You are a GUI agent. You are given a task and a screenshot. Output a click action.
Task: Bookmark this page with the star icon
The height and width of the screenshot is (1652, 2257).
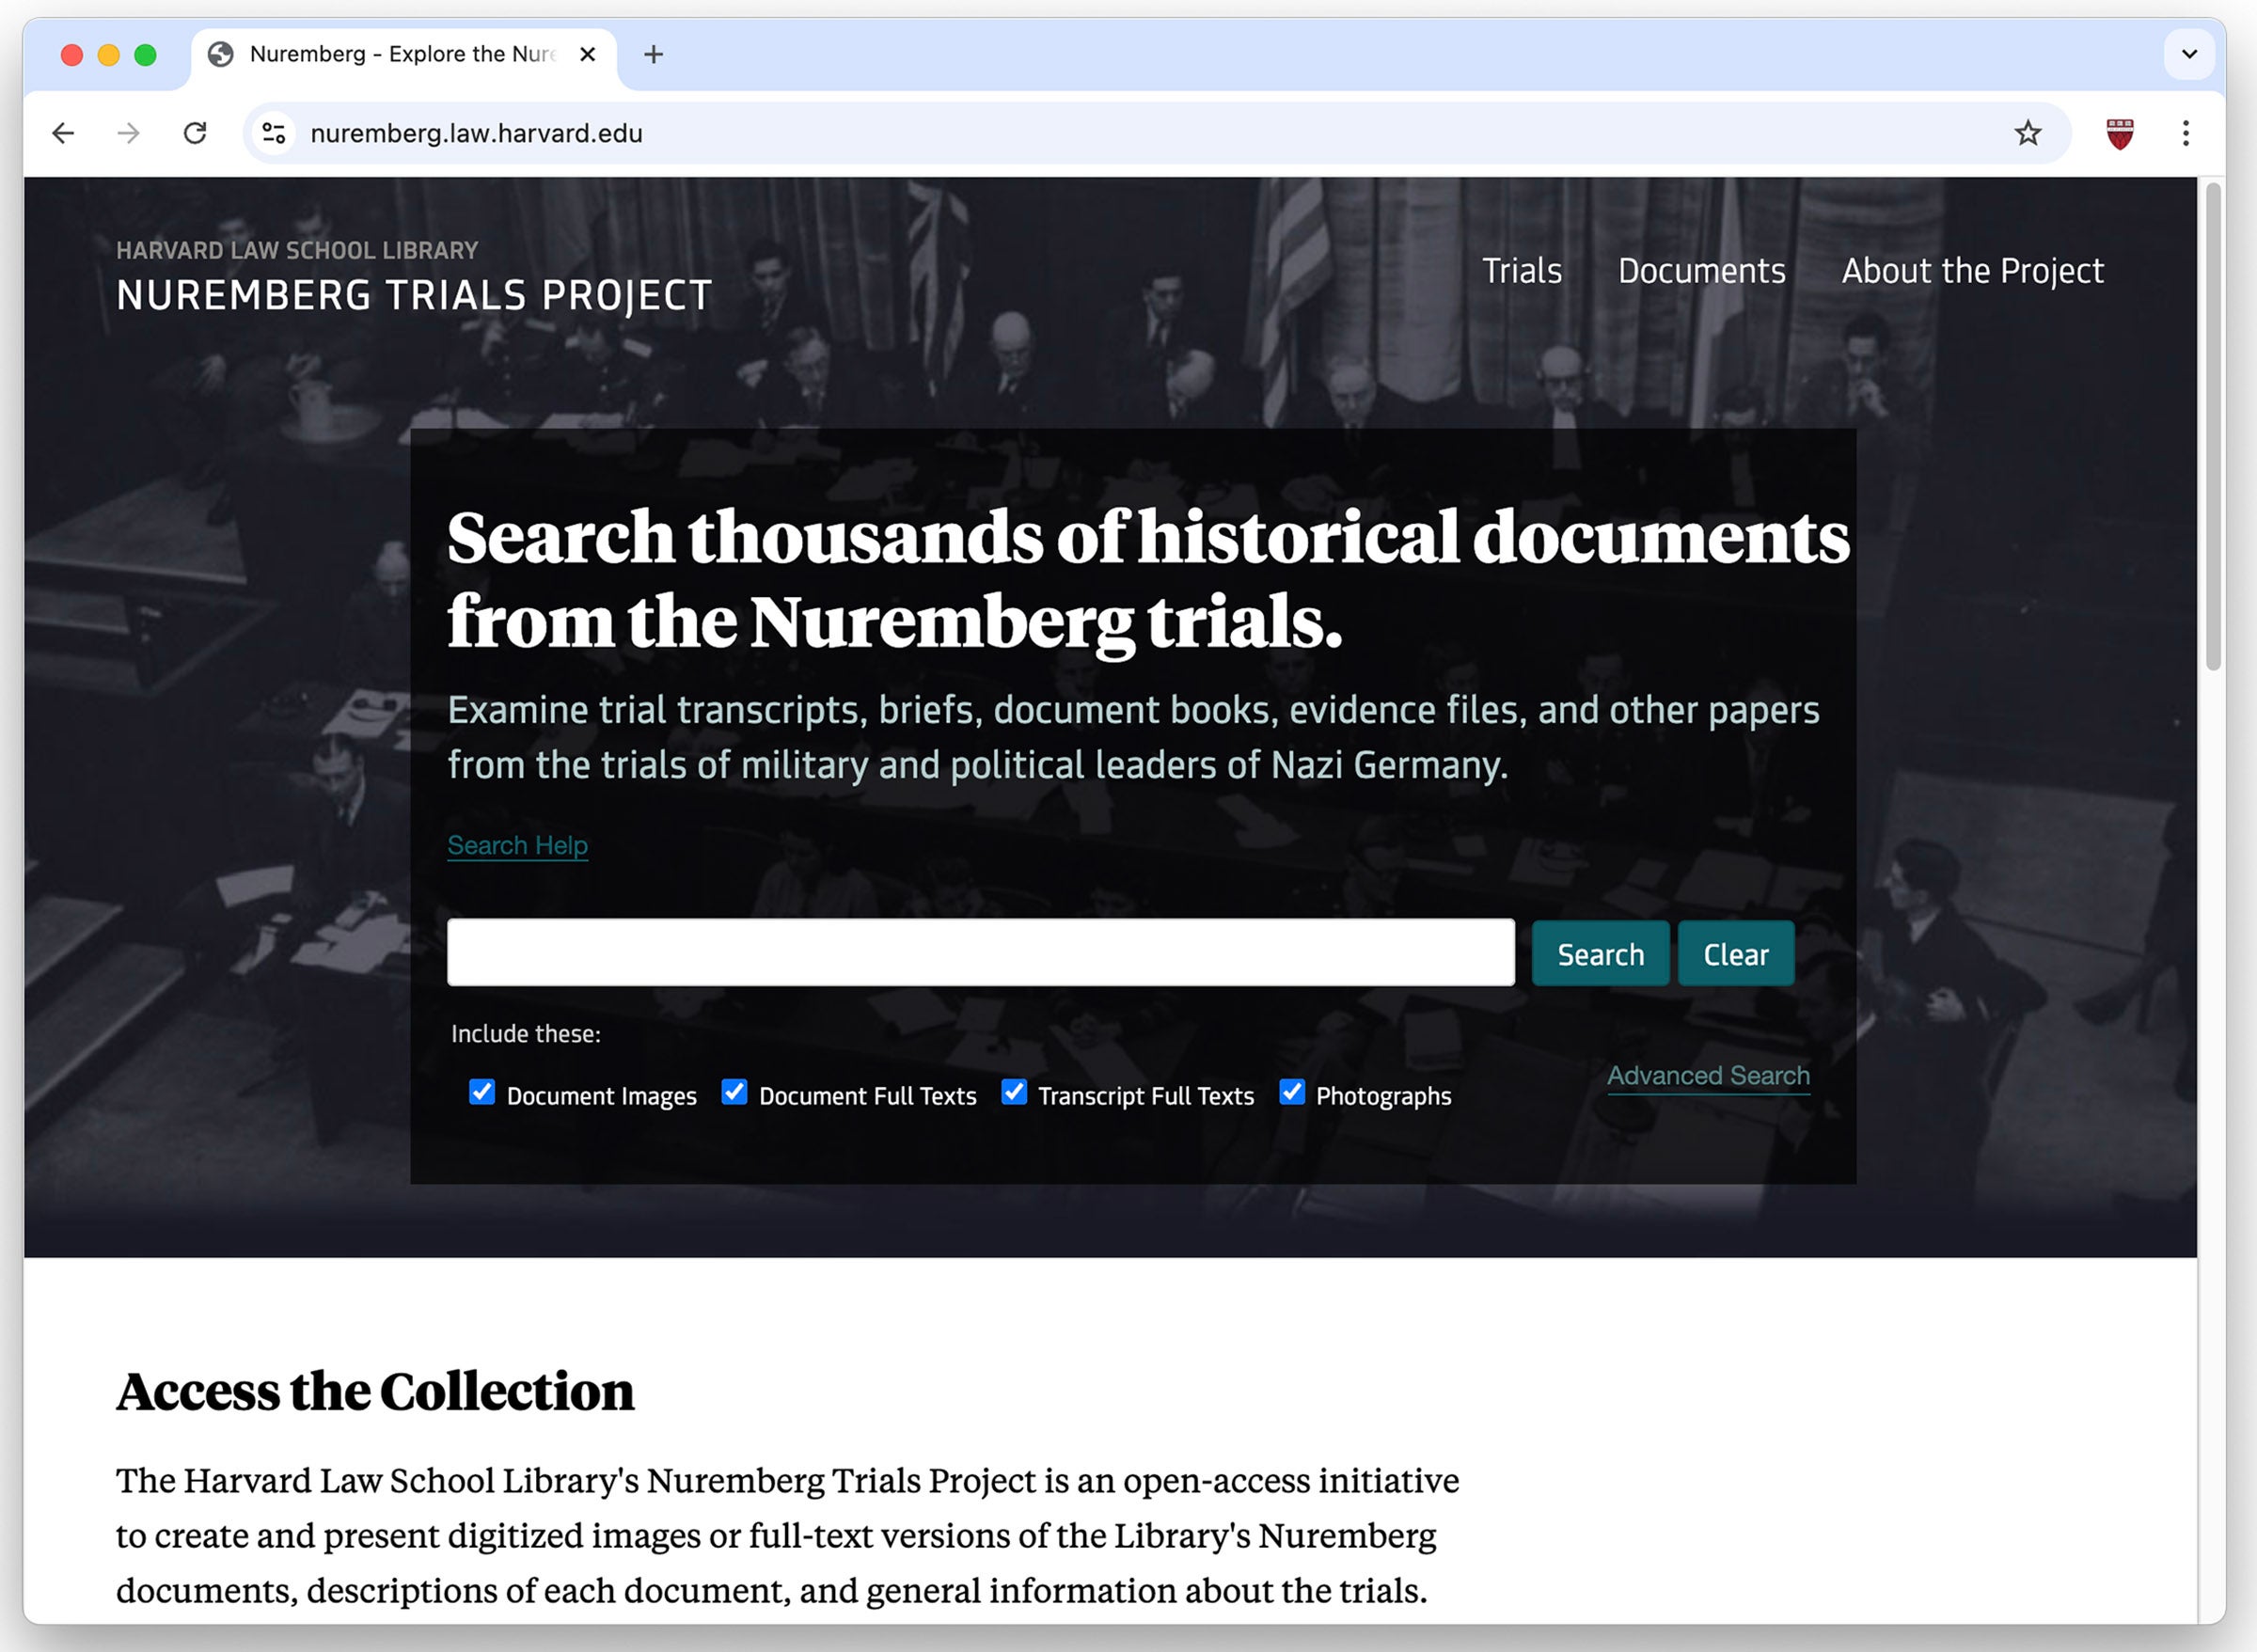click(2028, 132)
